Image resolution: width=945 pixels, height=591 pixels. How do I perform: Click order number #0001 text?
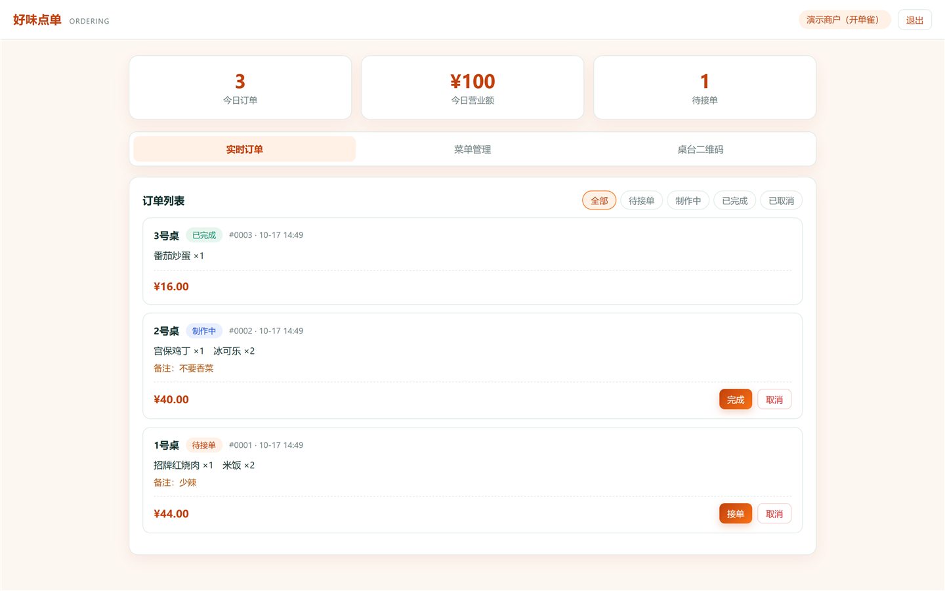click(241, 445)
